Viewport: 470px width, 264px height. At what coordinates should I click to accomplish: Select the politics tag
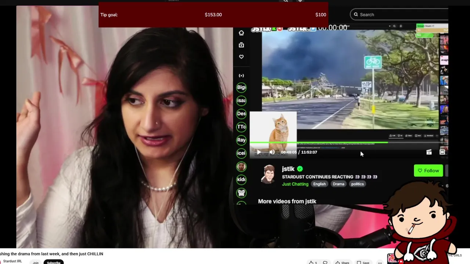click(x=357, y=184)
